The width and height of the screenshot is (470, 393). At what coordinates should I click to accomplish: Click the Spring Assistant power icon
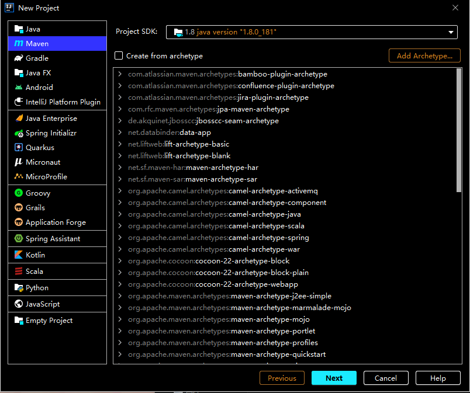19,239
